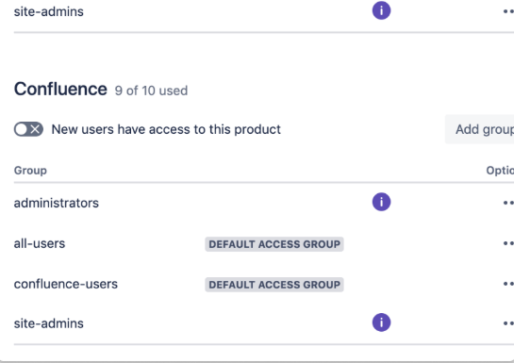514x363 pixels.
Task: Click the Add group button
Action: 480,129
